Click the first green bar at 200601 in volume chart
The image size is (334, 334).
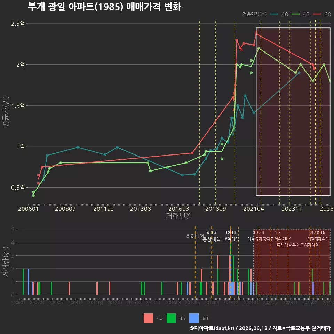pyautogui.click(x=23, y=282)
